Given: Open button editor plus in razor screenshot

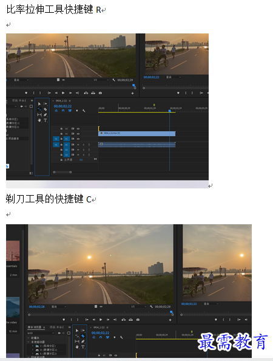Looking at the screenshot, I should 170,320.
